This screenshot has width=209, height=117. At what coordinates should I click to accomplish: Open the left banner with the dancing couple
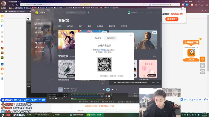67,40
